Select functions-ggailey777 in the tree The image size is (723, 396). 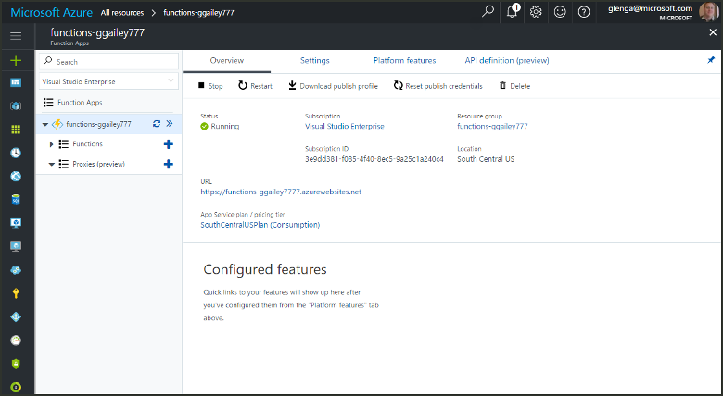[98, 124]
